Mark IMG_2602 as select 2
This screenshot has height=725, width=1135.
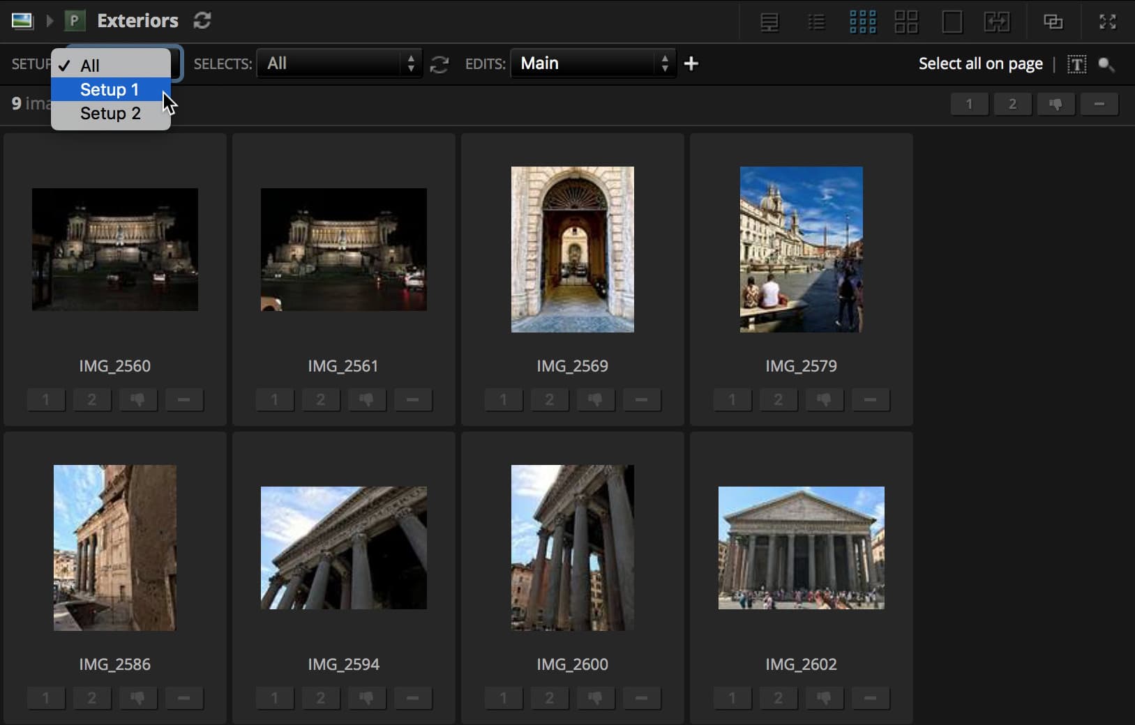click(x=778, y=698)
